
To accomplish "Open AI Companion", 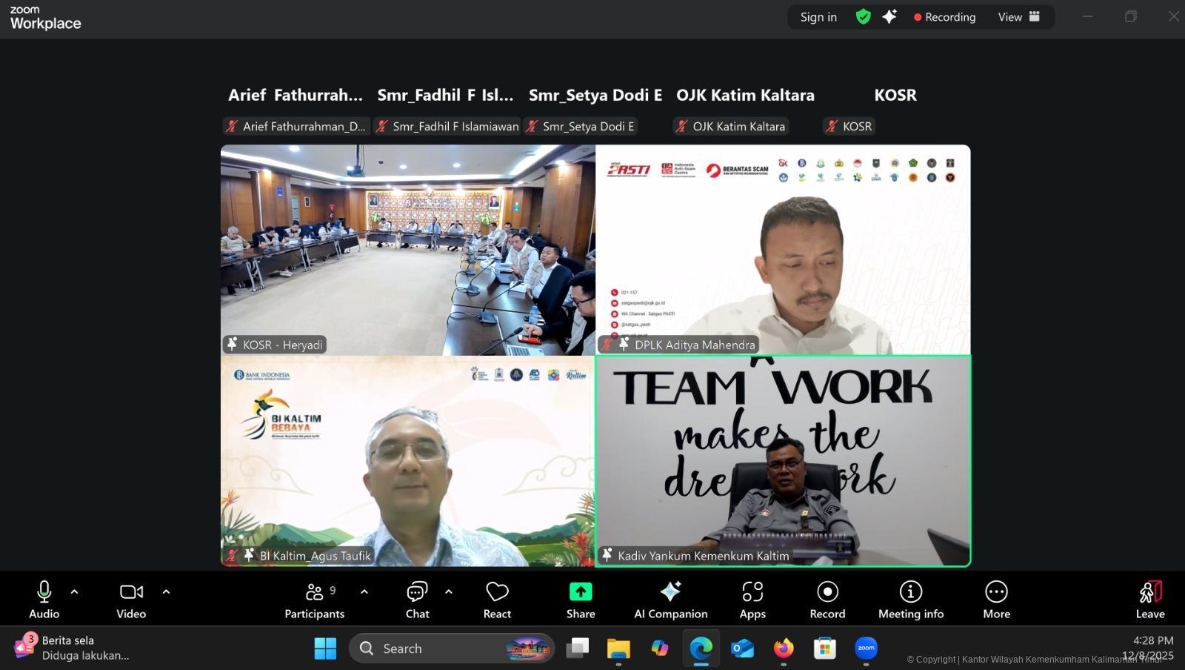I will [x=670, y=600].
